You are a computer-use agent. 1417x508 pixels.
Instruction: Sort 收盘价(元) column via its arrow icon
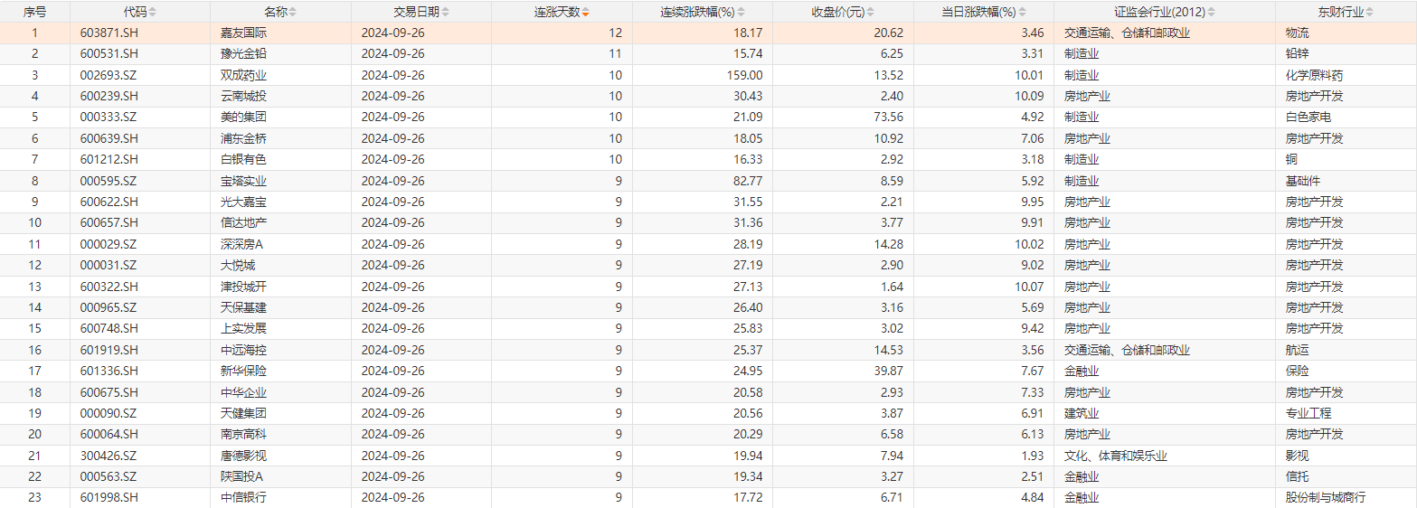pyautogui.click(x=869, y=13)
